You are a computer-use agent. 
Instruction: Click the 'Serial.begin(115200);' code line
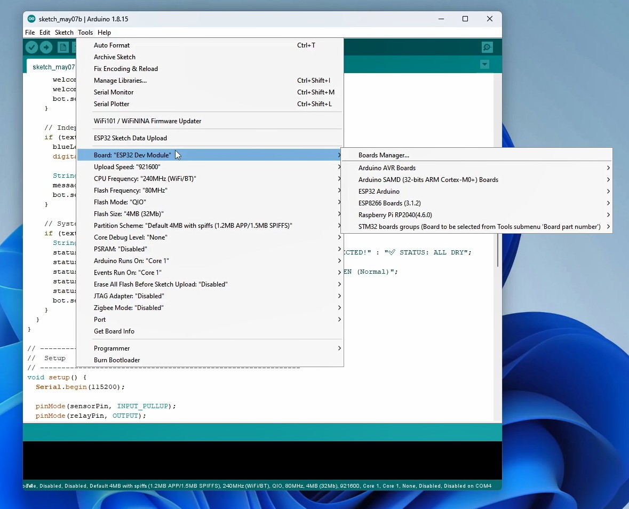point(80,387)
